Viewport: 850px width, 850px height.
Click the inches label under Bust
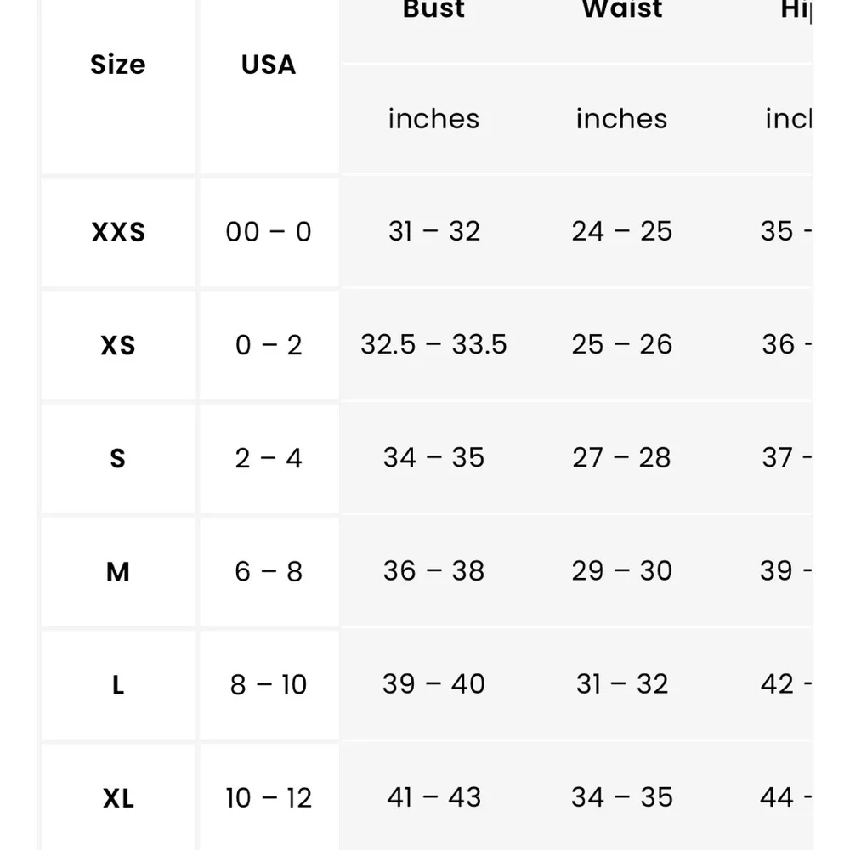(x=433, y=119)
